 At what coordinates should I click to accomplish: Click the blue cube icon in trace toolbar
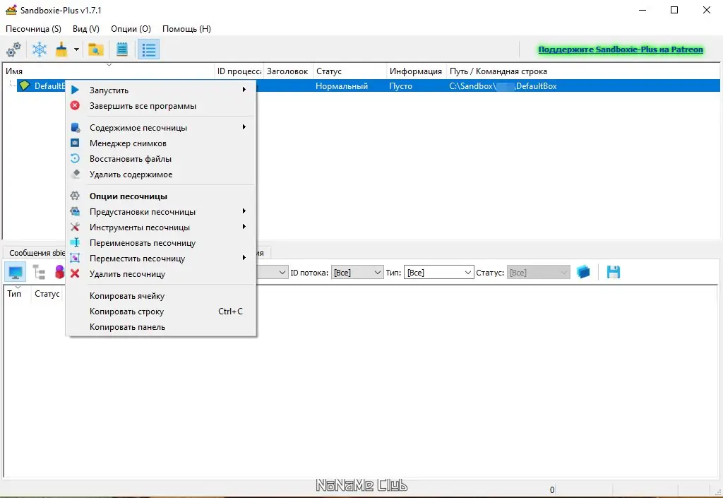(583, 272)
